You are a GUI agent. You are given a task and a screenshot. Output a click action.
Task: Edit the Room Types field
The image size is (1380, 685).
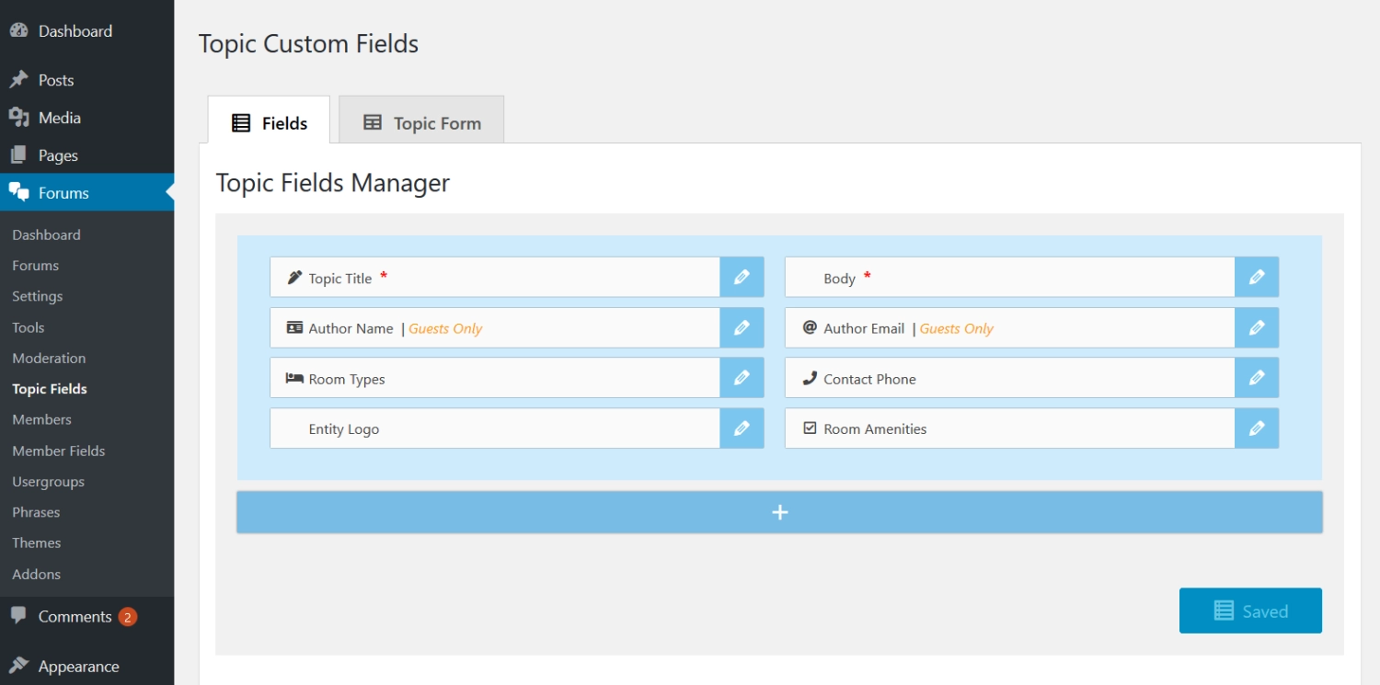click(742, 378)
